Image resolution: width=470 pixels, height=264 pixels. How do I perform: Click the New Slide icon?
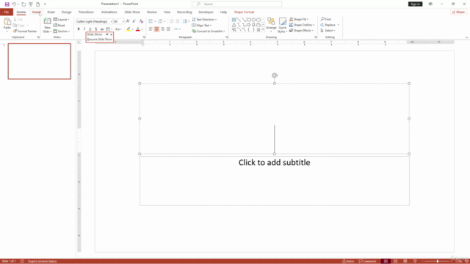[47, 21]
